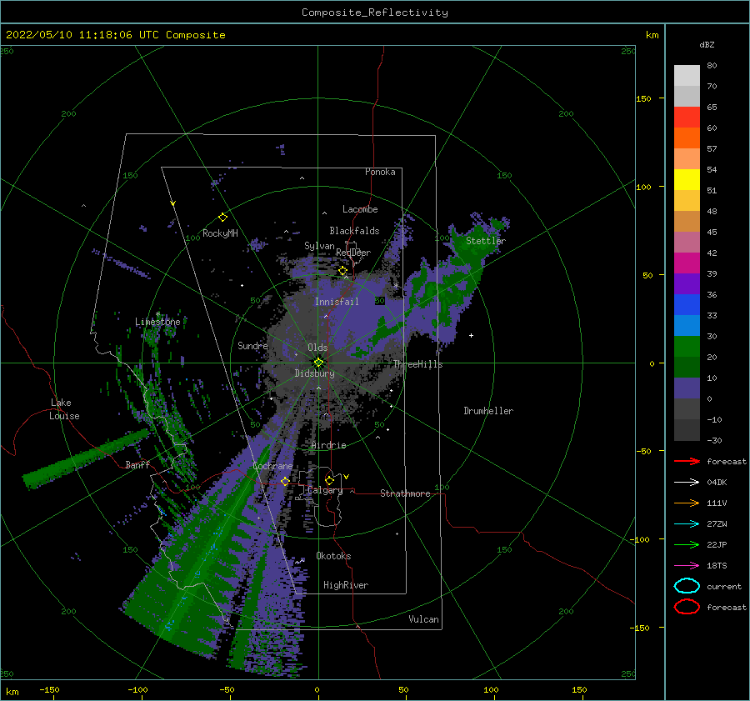The width and height of the screenshot is (750, 701).
Task: Select the purple swatch between 10 and 0
Action: click(x=687, y=388)
